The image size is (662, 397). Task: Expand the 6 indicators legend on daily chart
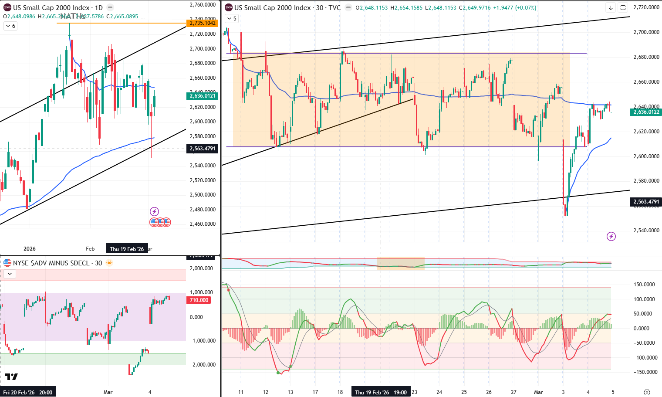(x=10, y=26)
